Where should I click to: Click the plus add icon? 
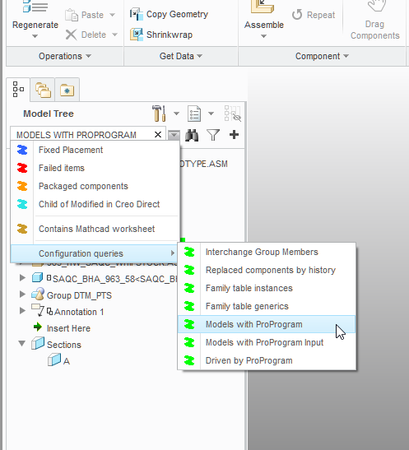[235, 135]
